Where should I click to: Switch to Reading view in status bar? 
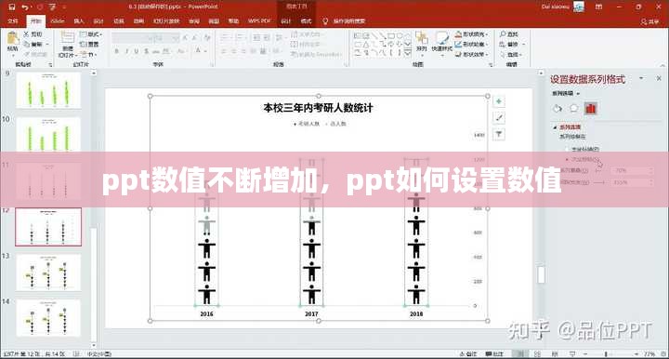(x=555, y=353)
